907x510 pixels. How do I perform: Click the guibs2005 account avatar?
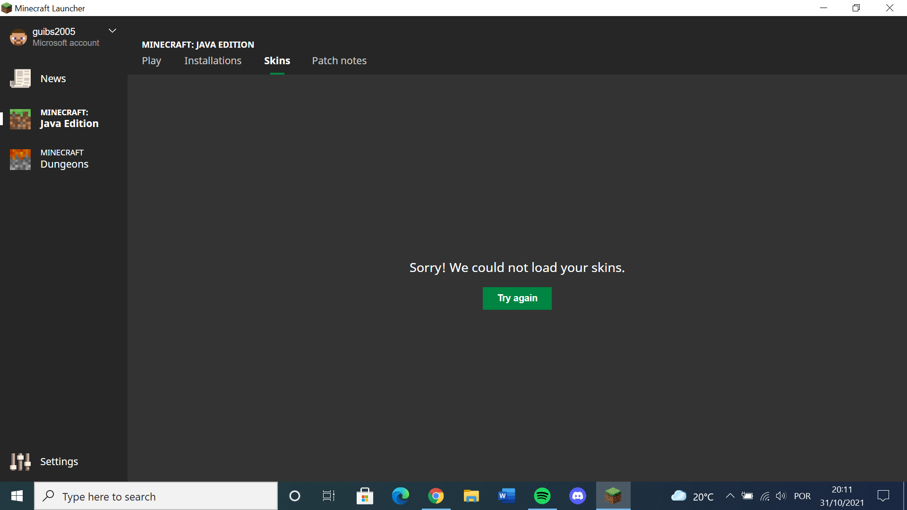pyautogui.click(x=18, y=37)
